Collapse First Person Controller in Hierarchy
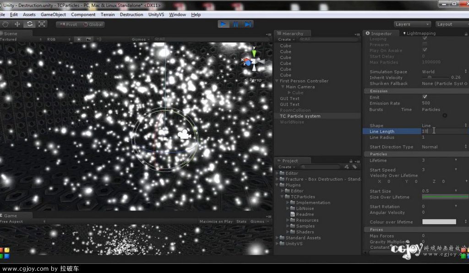469x273 pixels. (277, 81)
